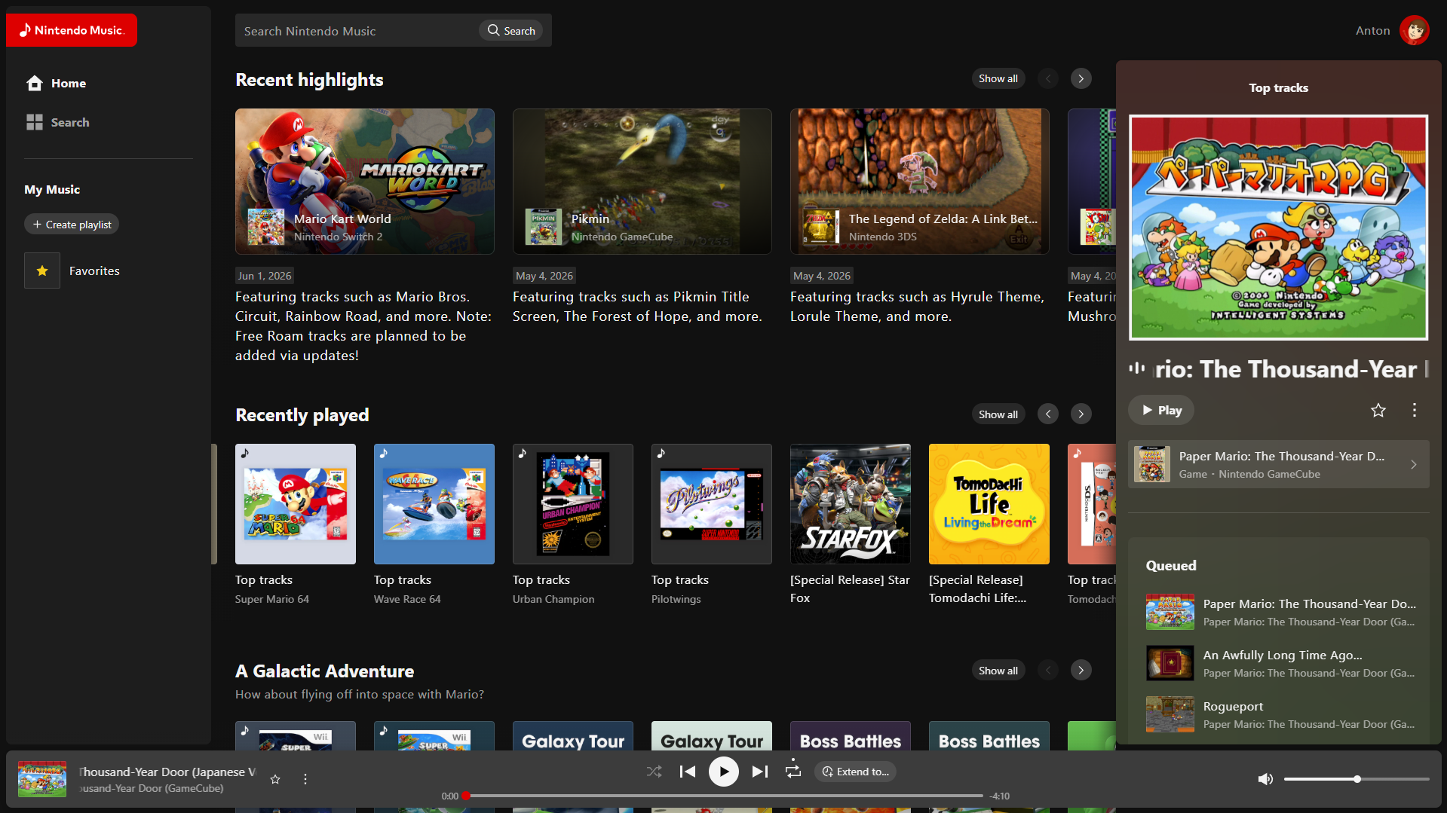Favorite the now playing track

275,779
